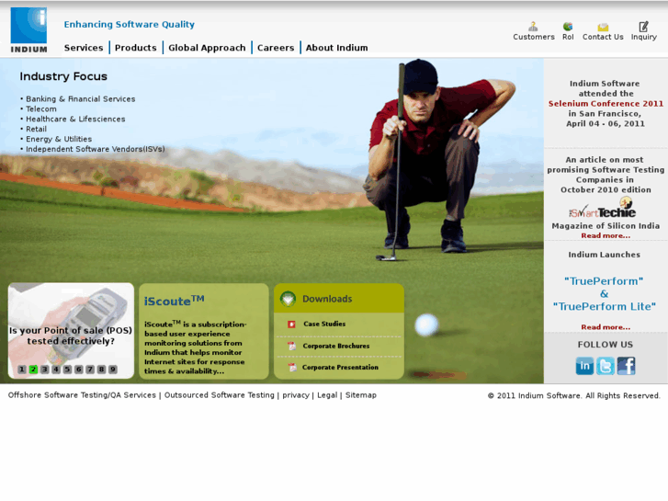Open the RoI globe icon
The image size is (668, 501).
click(x=568, y=27)
